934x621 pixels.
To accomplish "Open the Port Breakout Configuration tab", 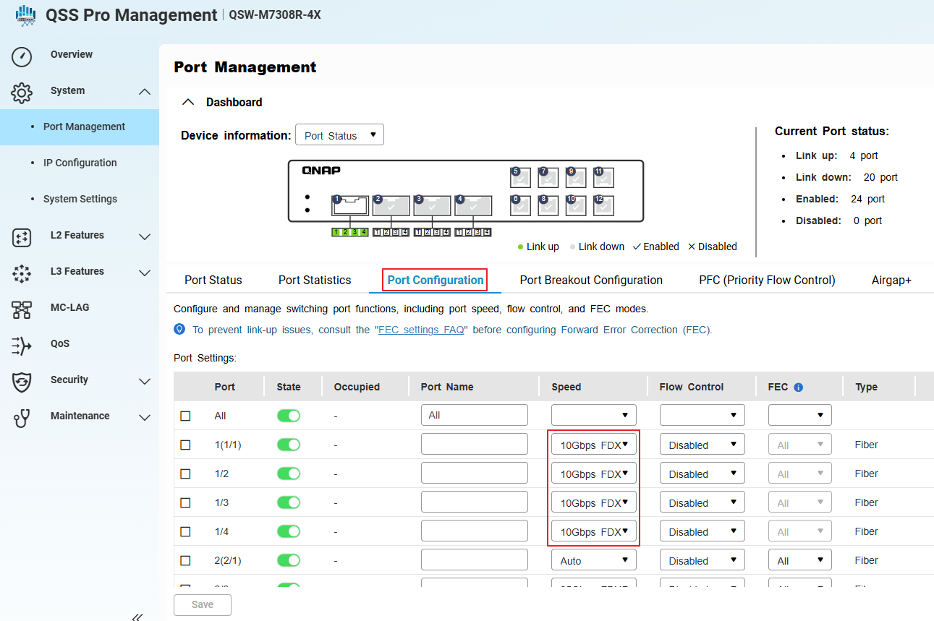I will pyautogui.click(x=591, y=280).
